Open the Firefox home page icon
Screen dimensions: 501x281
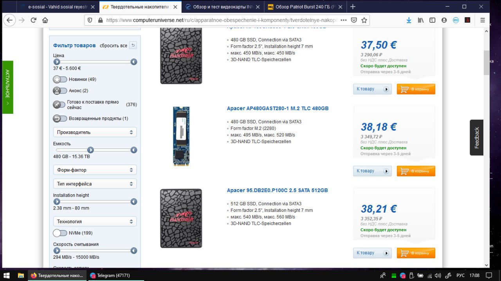[x=45, y=20]
